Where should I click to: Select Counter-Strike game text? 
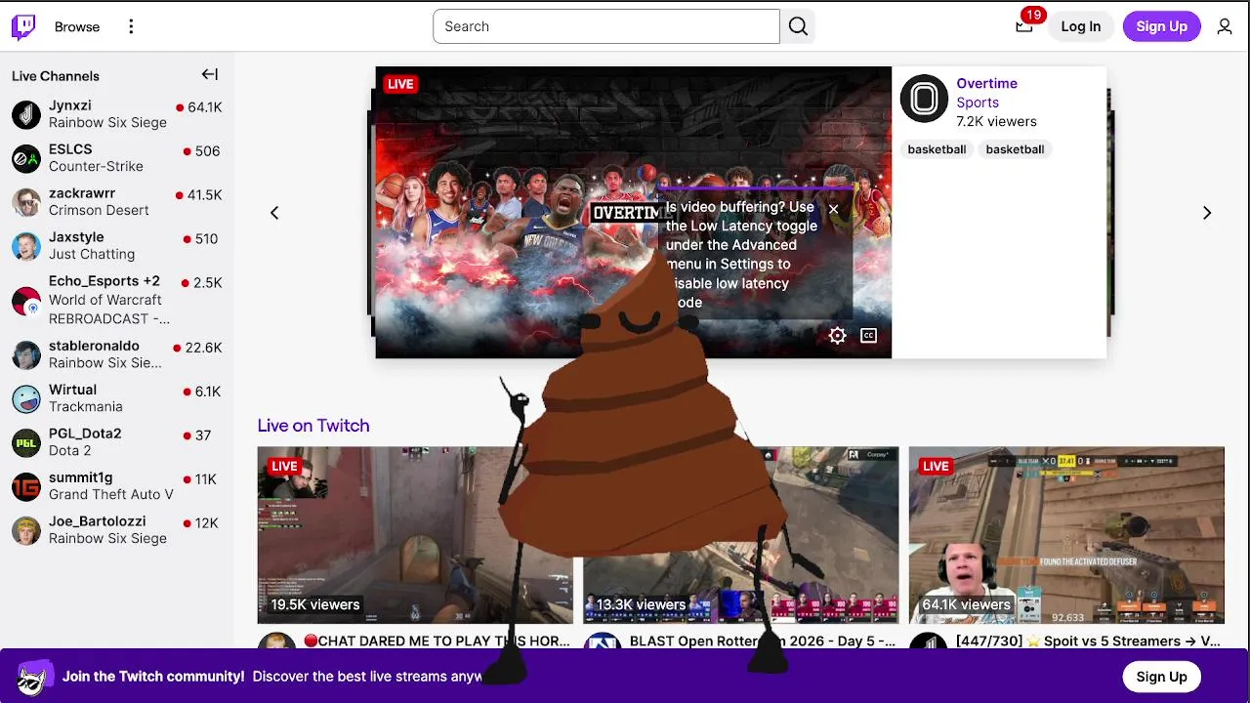96,167
